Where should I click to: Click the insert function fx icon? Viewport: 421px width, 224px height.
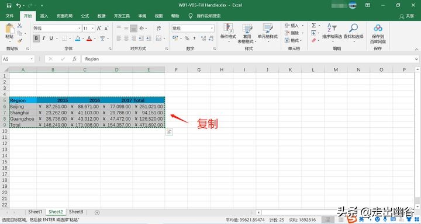[74, 59]
